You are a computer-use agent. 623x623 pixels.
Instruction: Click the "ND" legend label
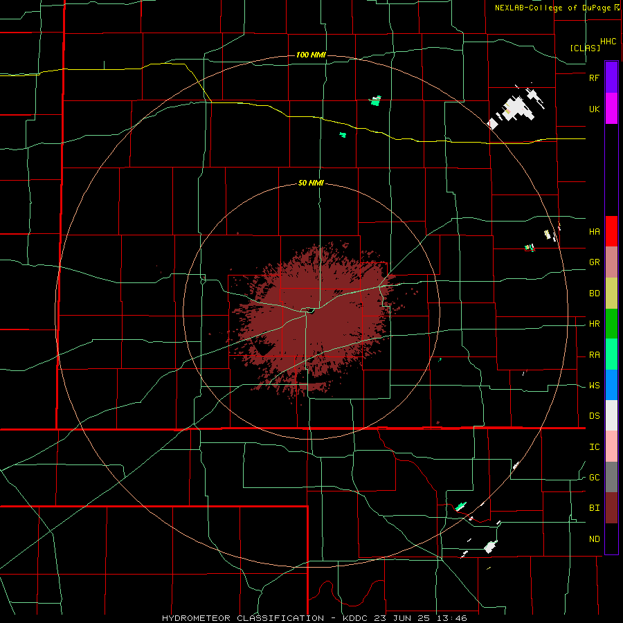(594, 539)
